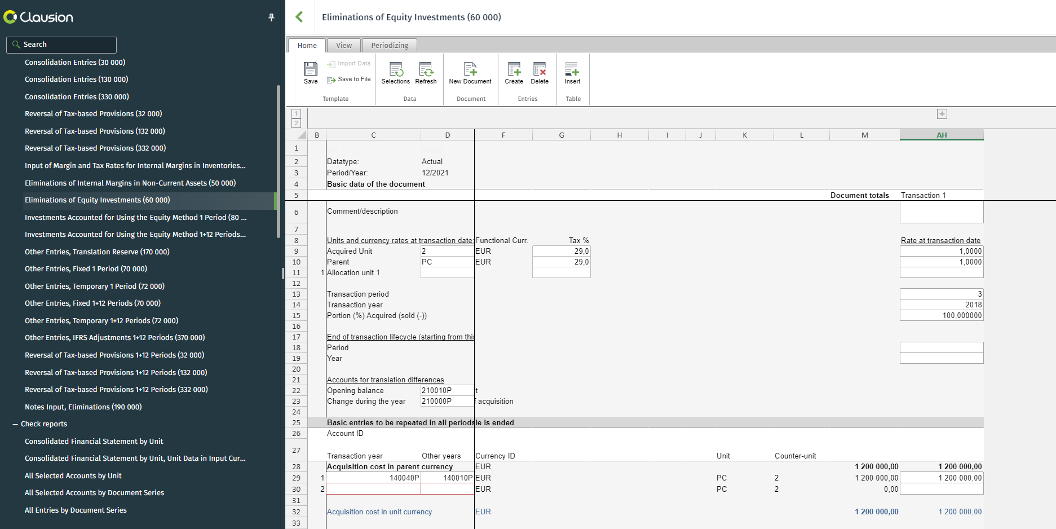Screen dimensions: 1056x529
Task: Toggle the sidebar pin
Action: (x=271, y=17)
